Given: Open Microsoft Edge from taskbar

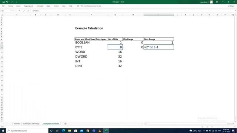Looking at the screenshot, I should point(63,130).
